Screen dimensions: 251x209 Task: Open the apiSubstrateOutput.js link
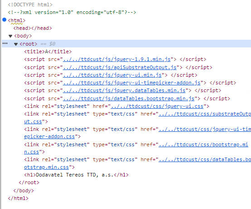[x=120, y=67]
